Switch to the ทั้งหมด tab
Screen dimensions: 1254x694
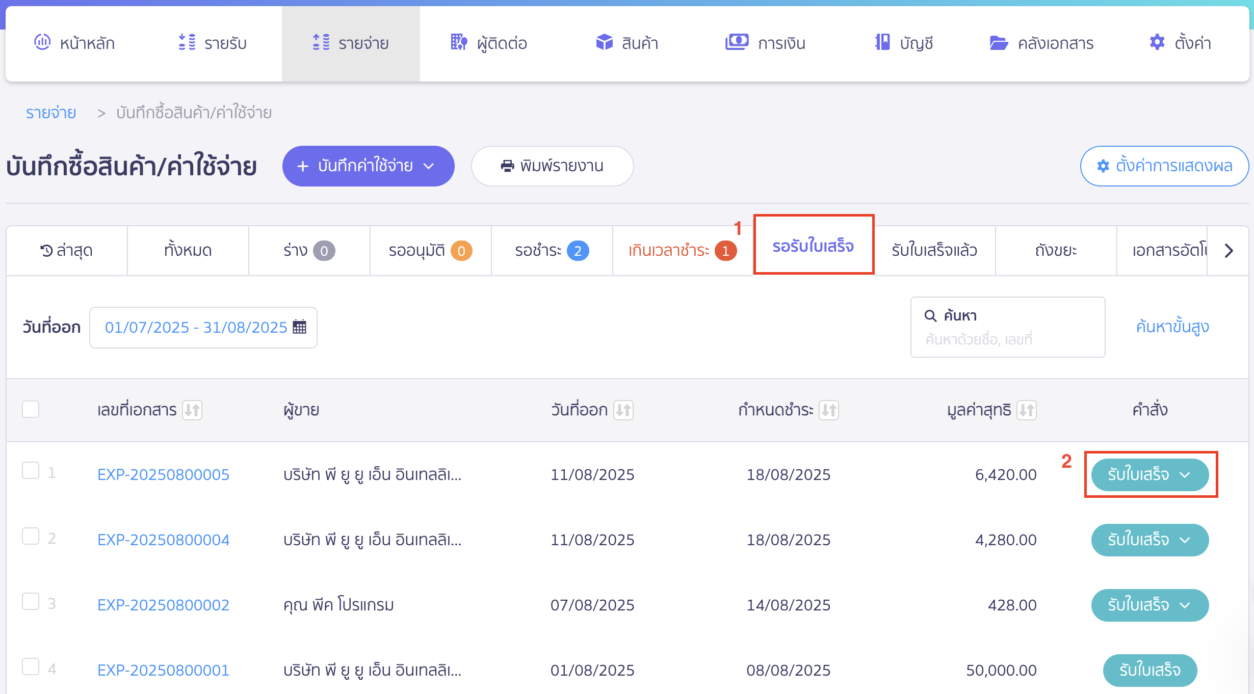pos(188,251)
